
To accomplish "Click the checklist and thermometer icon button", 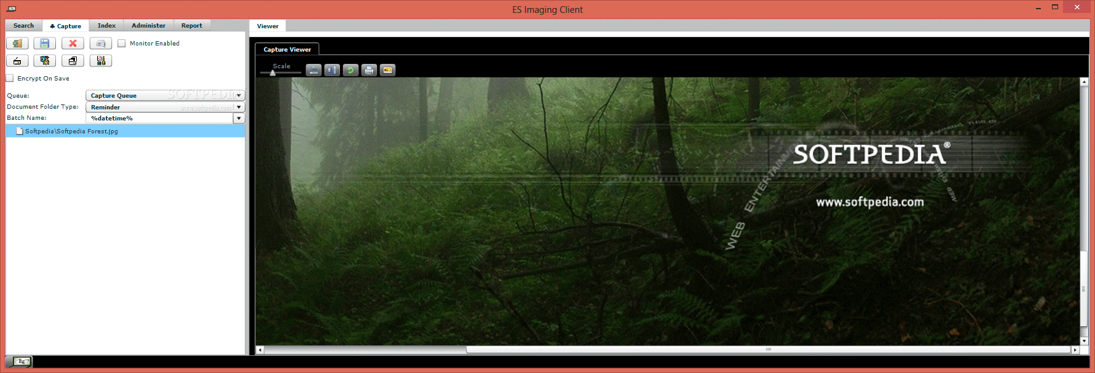I will point(101,61).
